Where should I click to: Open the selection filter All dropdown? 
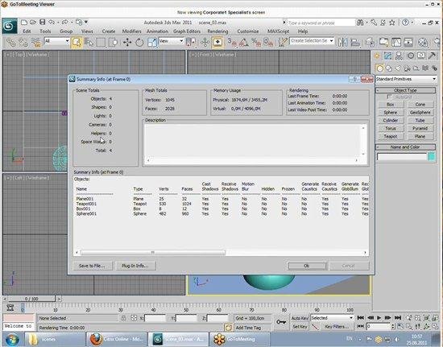coord(57,41)
